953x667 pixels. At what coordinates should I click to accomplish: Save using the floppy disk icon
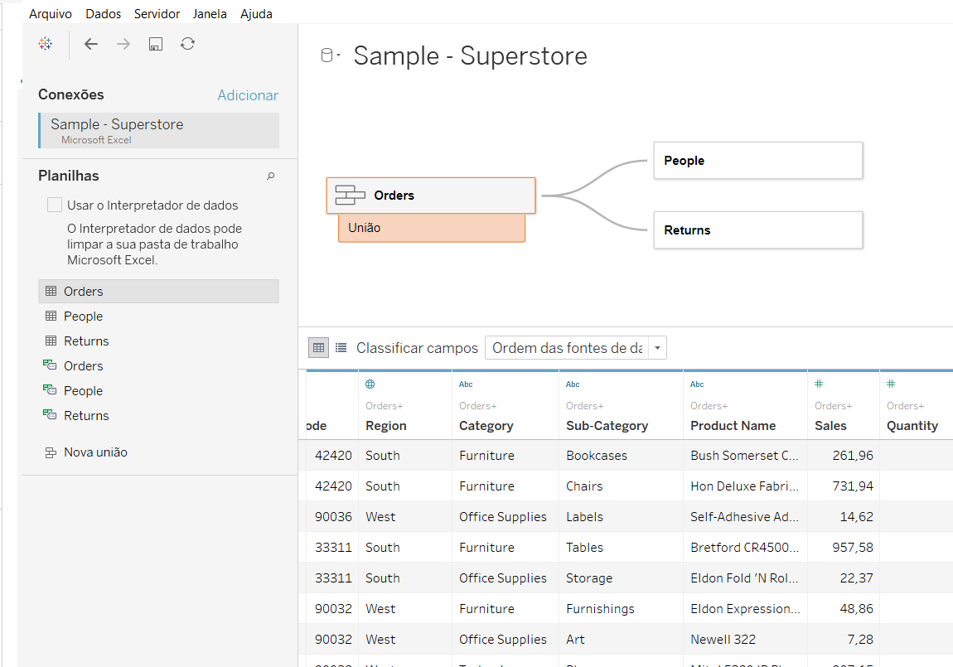click(156, 44)
